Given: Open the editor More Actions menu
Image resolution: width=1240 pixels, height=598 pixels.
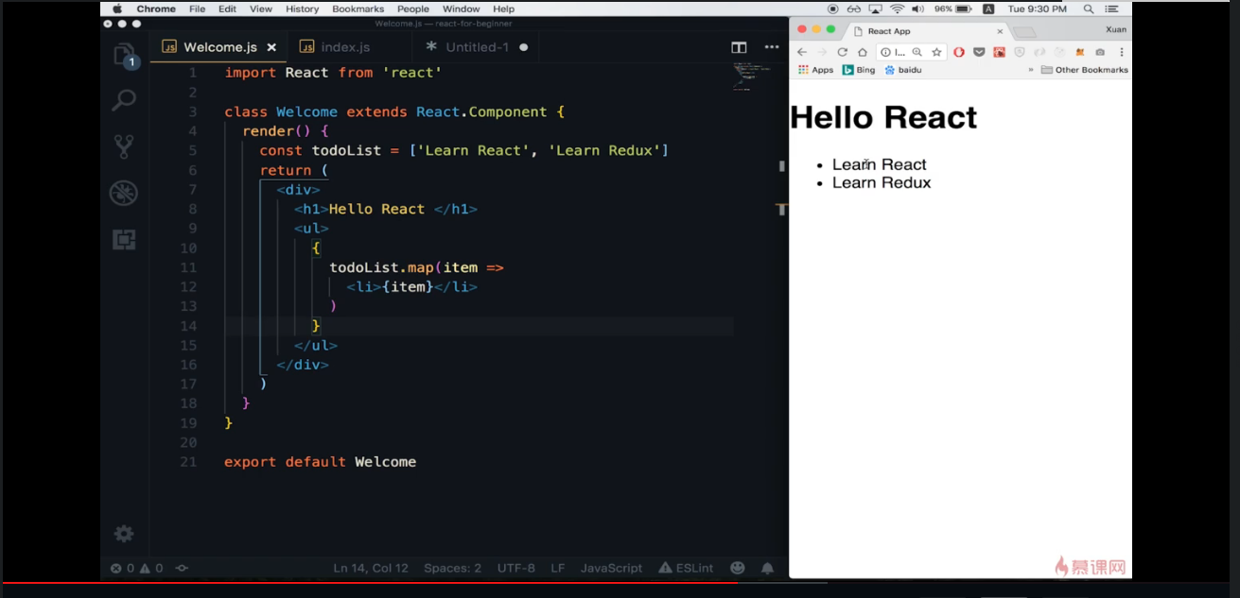Looking at the screenshot, I should click(x=772, y=46).
